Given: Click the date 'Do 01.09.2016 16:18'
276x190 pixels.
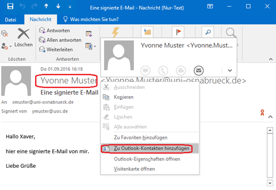Looking at the screenshot, I should click(x=62, y=69).
